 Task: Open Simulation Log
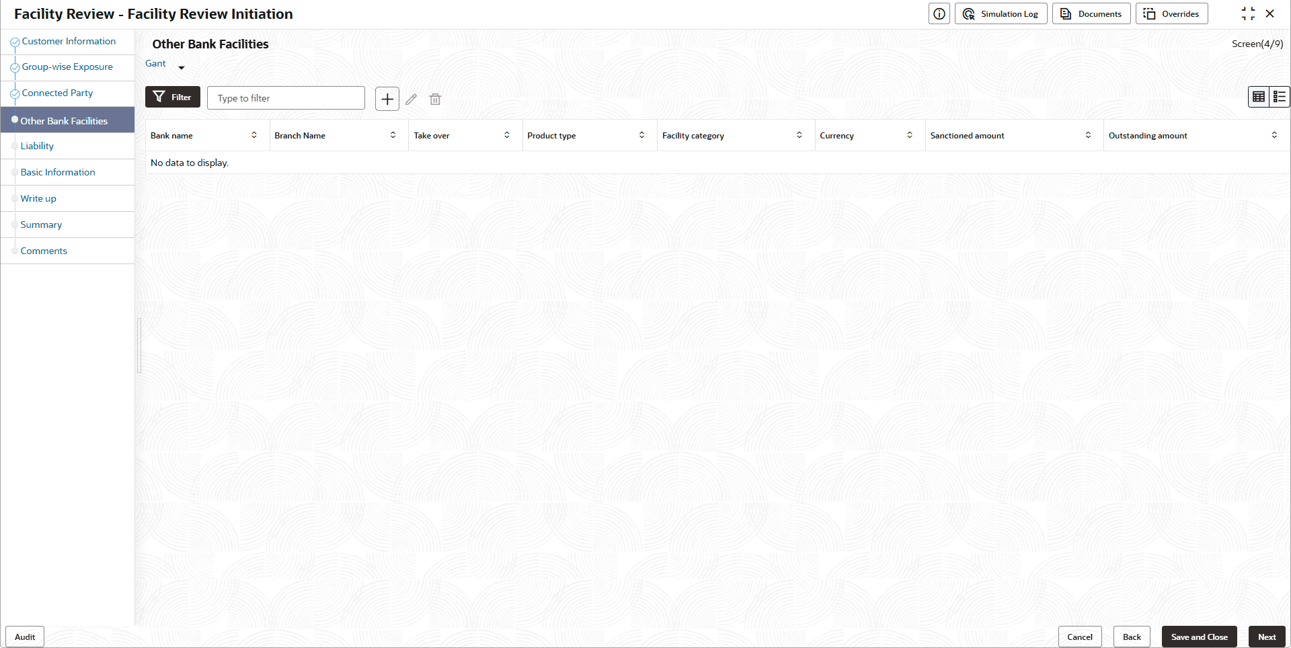[1001, 14]
